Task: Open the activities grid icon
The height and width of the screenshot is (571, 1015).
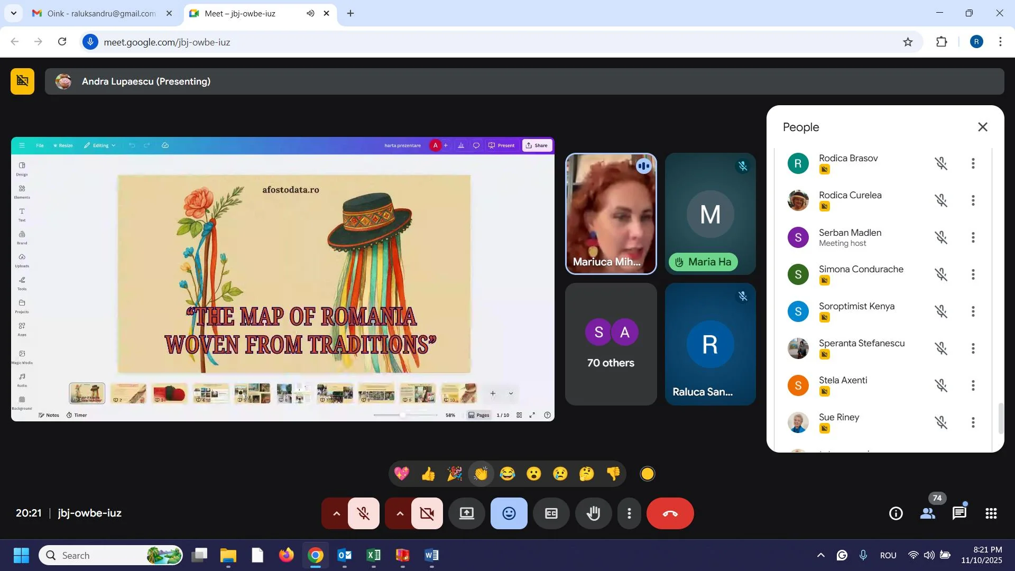Action: point(991,513)
